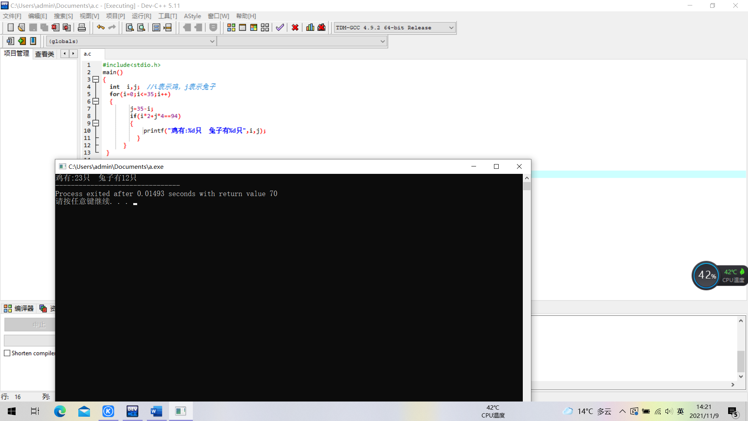
Task: Open the TDM-GCC compiler set dropdown
Action: point(451,28)
